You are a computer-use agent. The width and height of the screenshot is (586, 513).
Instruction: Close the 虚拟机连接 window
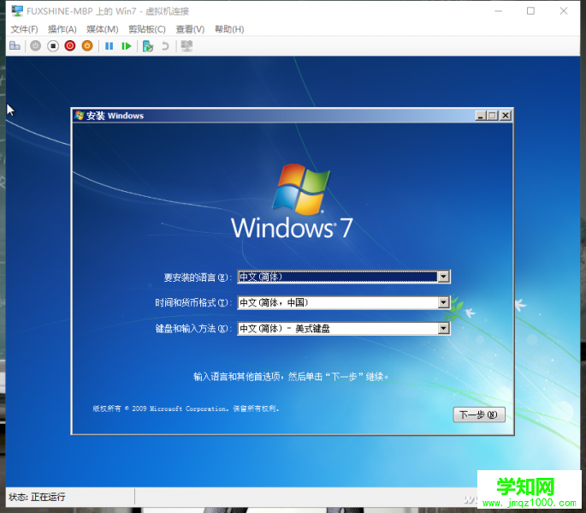coord(564,11)
